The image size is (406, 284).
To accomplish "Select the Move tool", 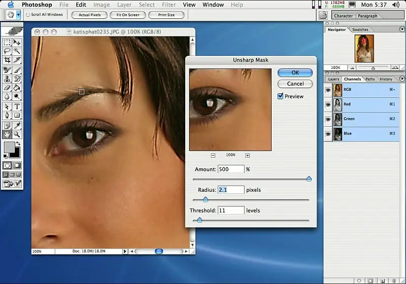I will [x=17, y=43].
